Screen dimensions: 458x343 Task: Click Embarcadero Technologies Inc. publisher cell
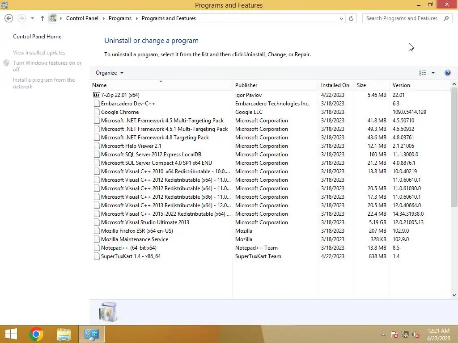tap(272, 104)
